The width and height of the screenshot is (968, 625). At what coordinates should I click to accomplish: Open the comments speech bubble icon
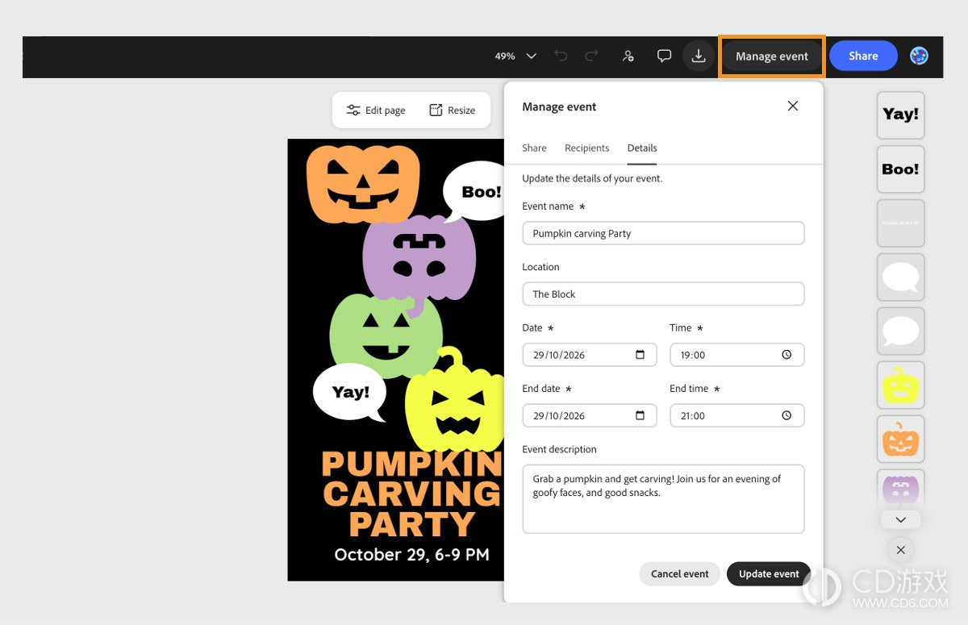click(664, 56)
